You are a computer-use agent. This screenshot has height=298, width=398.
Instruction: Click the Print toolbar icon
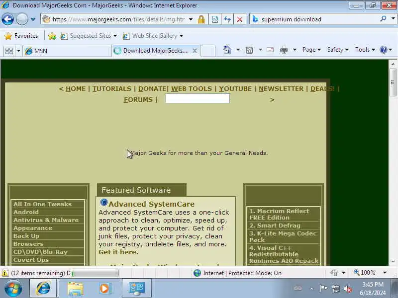(x=284, y=50)
